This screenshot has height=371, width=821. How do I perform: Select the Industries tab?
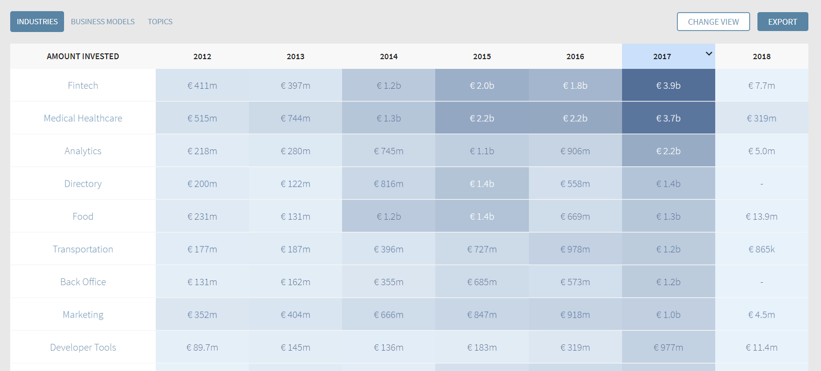tap(37, 22)
